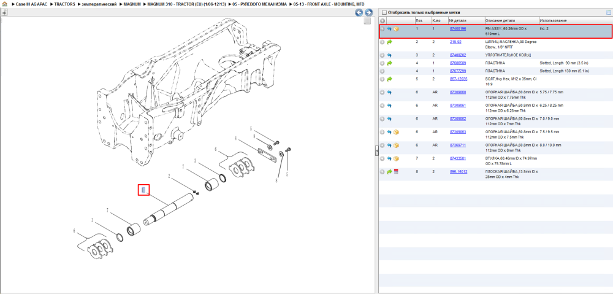613x294 pixels.
Task: Go to previous figure with left arrow
Action: 359,12
